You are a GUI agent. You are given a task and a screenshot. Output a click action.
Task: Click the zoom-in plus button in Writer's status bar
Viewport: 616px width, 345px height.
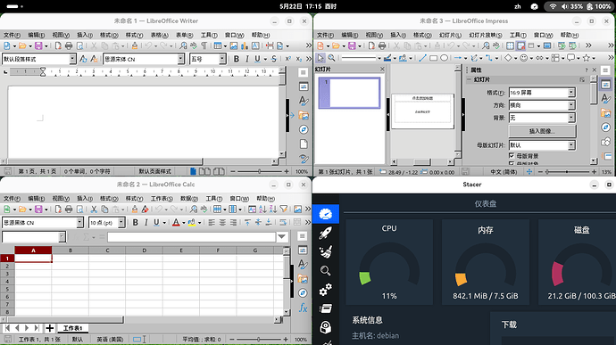(287, 171)
